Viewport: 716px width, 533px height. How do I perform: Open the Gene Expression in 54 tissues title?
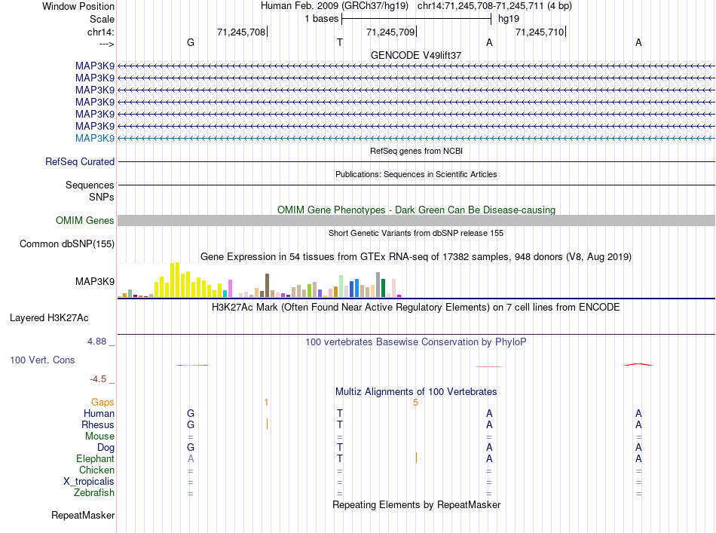(x=416, y=256)
